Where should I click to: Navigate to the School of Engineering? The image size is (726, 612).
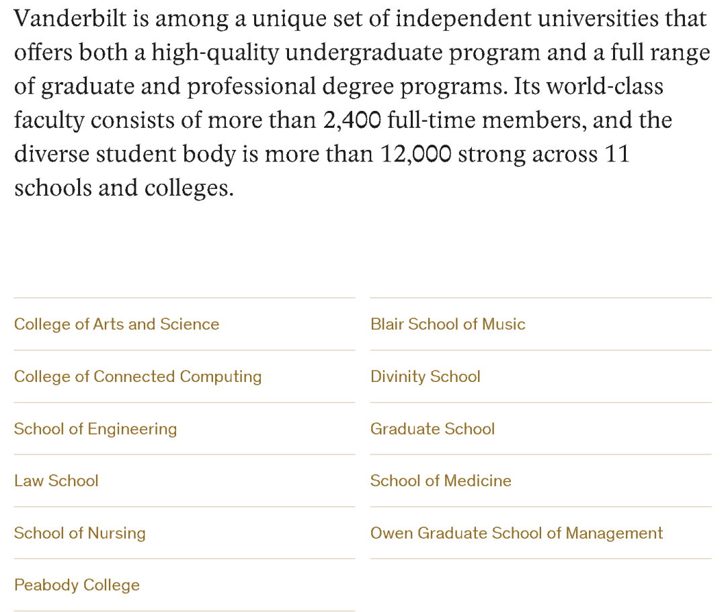(x=95, y=429)
